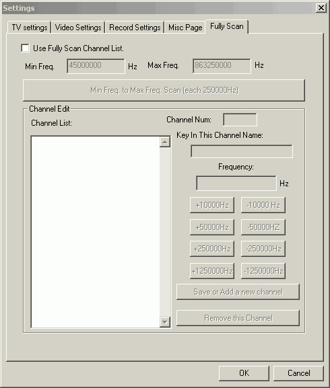Enable Use Fully Scan Channel List checkbox

[26, 48]
